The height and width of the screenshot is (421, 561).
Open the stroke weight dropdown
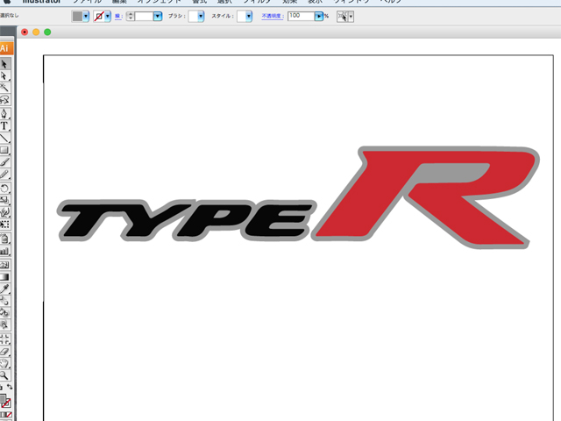[158, 17]
